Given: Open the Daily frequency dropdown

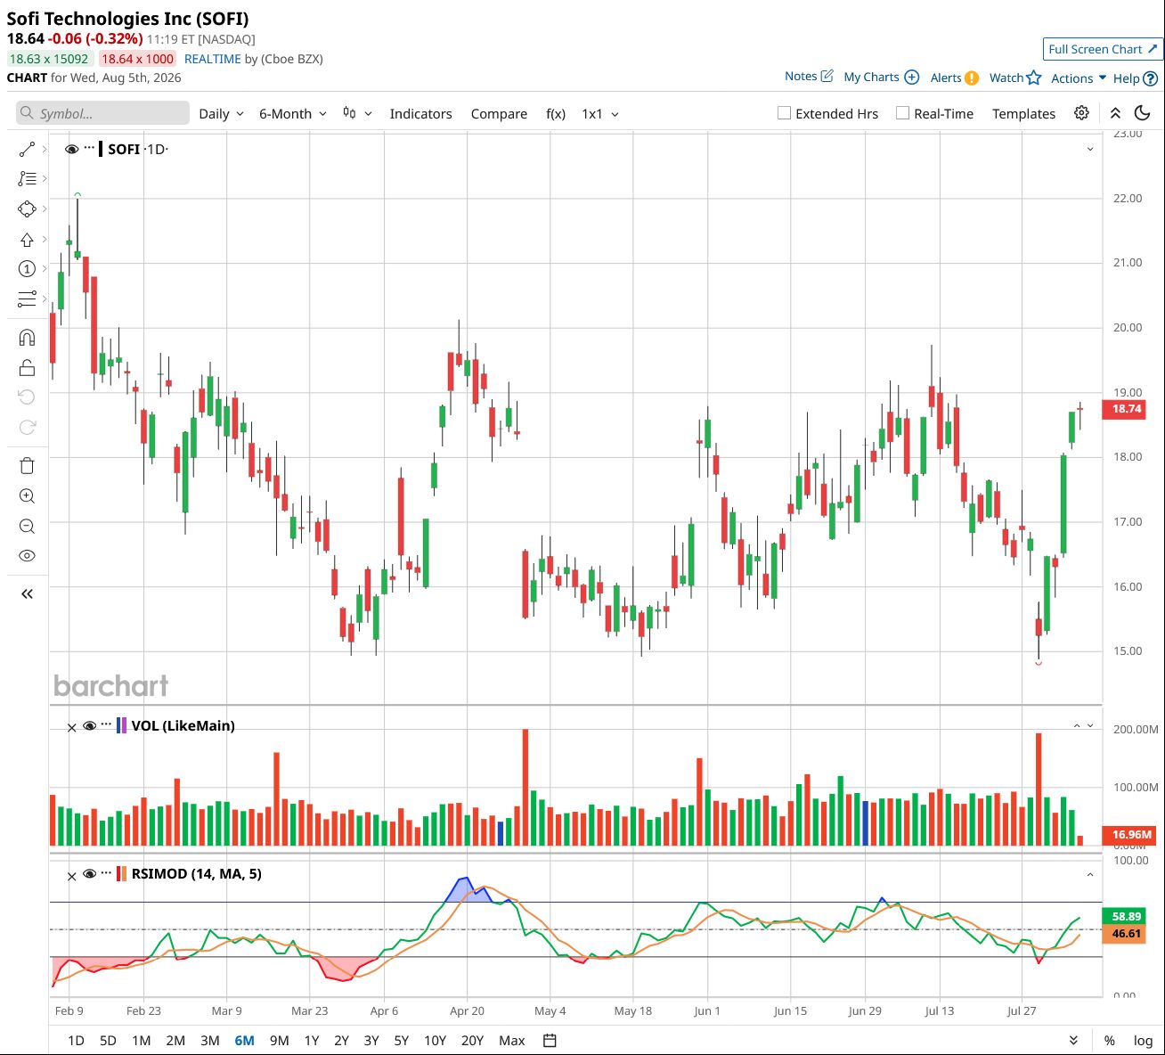Looking at the screenshot, I should [x=221, y=114].
